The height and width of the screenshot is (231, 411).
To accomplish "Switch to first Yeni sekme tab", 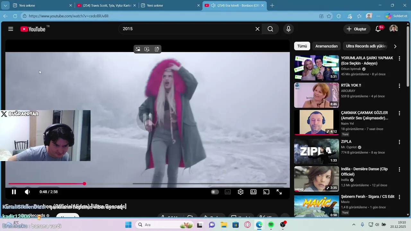I will [x=42, y=5].
